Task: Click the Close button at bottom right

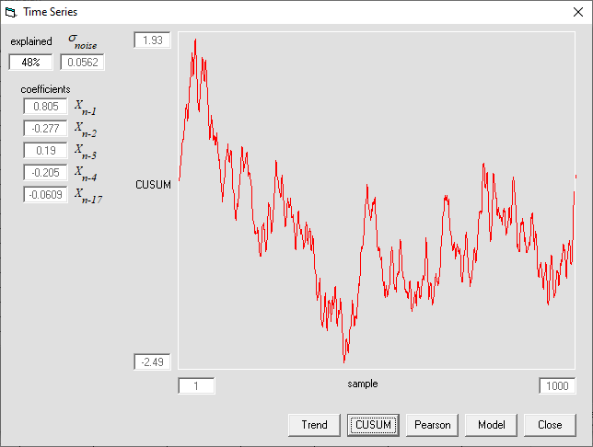Action: point(550,425)
